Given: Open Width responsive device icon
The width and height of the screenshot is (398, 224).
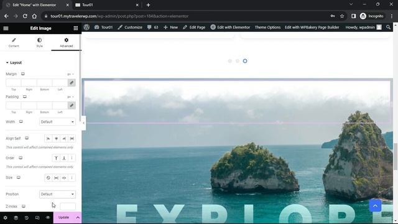Looking at the screenshot, I should pos(21,122).
